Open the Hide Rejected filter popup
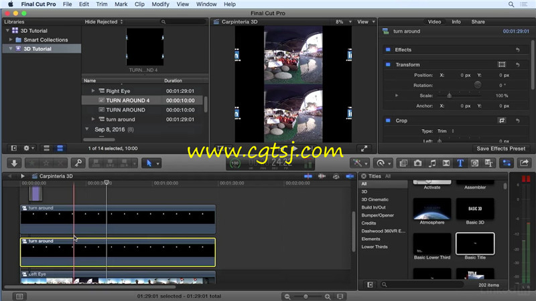Viewport: 536px width, 301px height. point(104,21)
